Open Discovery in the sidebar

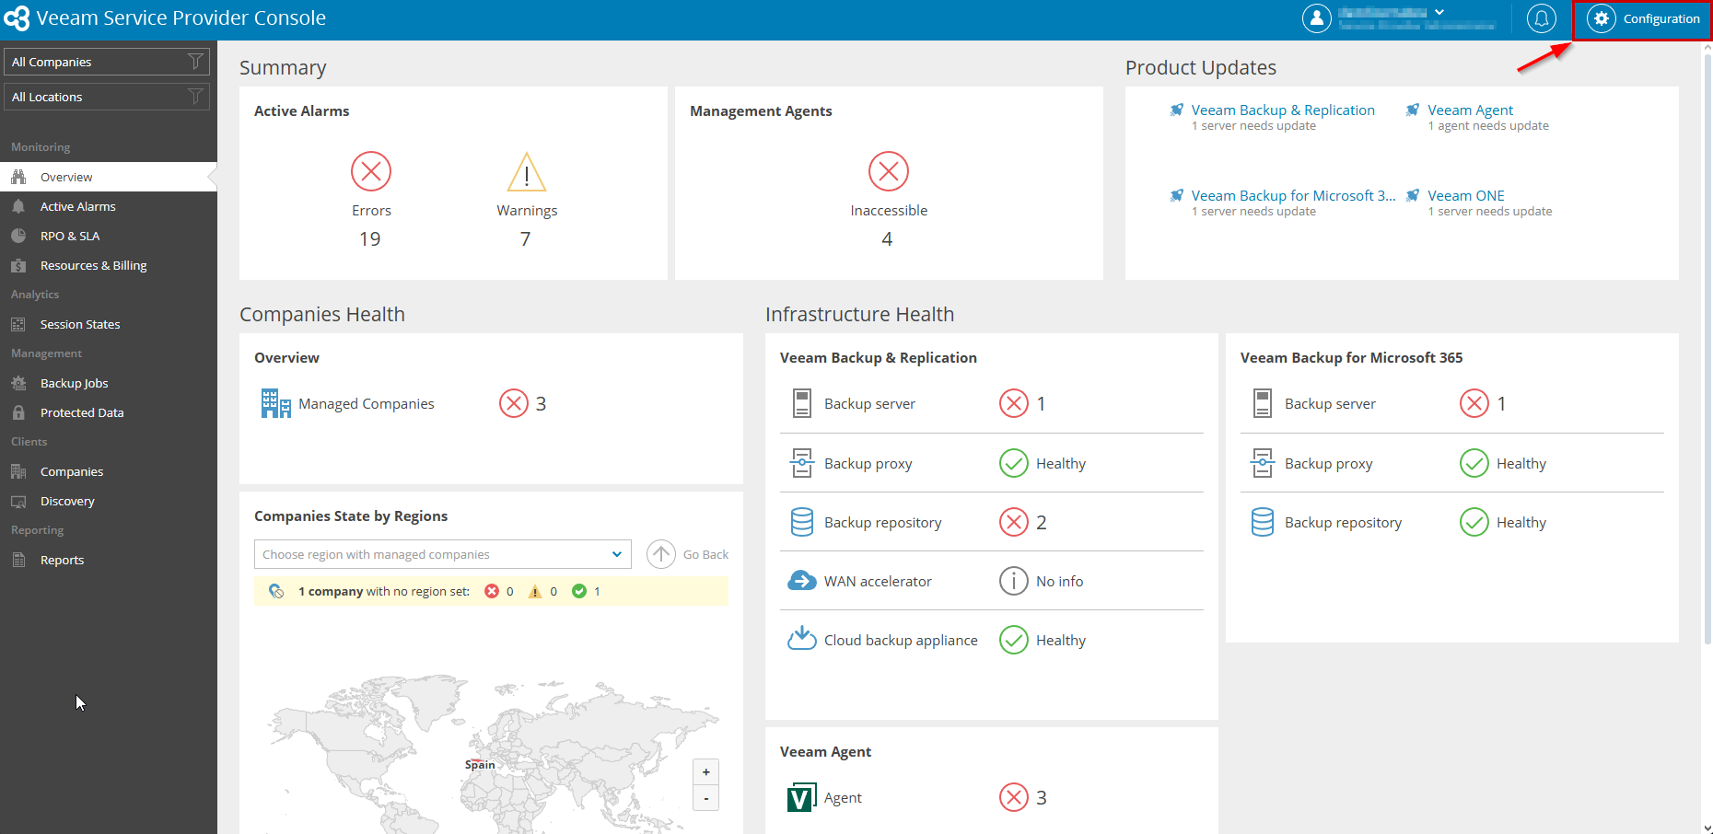point(109,501)
